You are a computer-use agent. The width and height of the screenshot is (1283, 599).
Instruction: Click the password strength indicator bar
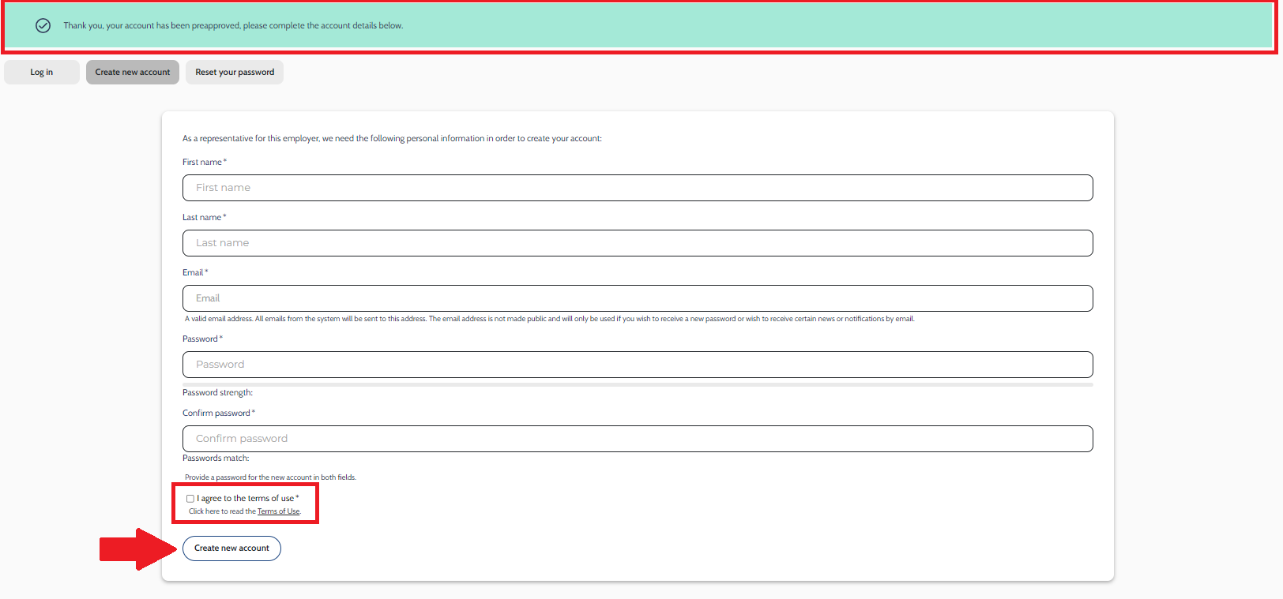coord(638,384)
